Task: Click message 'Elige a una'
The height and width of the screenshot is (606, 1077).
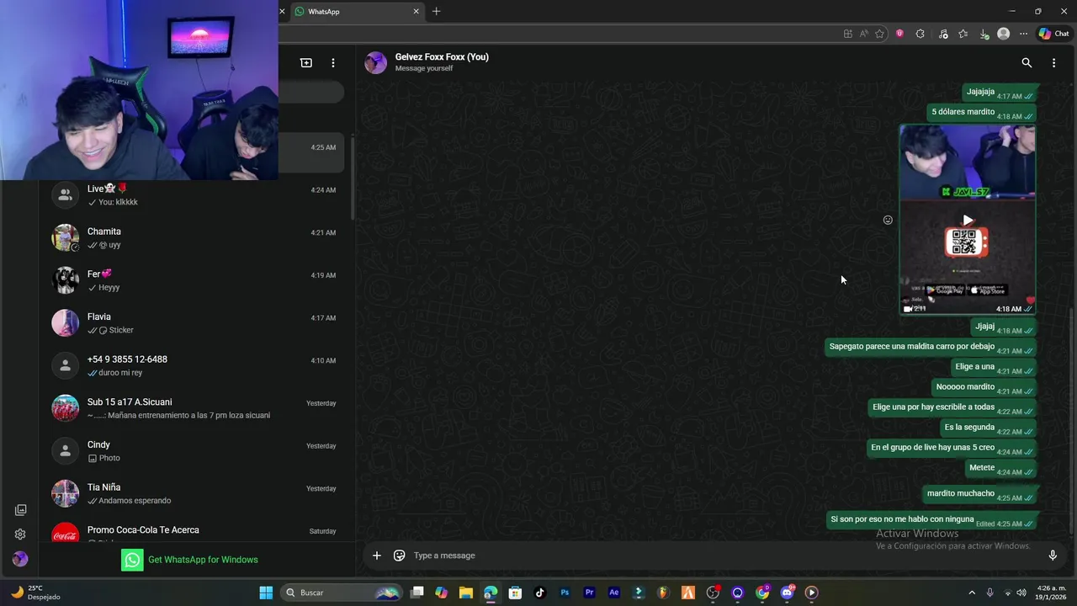Action: pyautogui.click(x=994, y=367)
